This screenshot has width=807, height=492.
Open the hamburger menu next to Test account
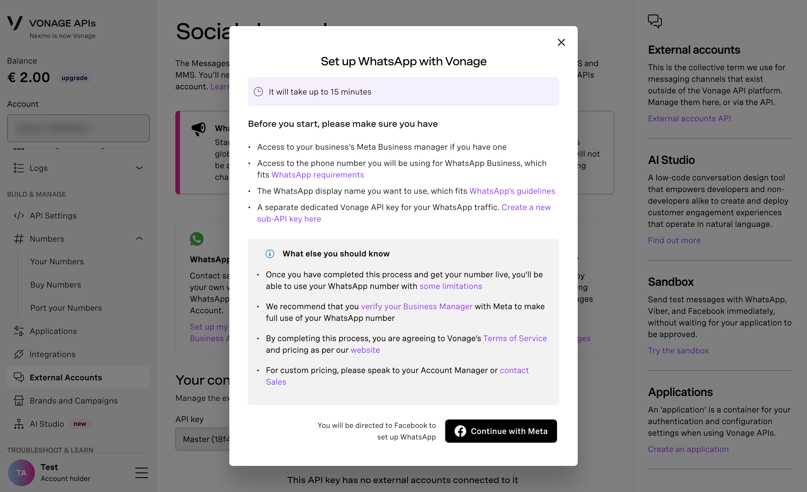tap(141, 473)
